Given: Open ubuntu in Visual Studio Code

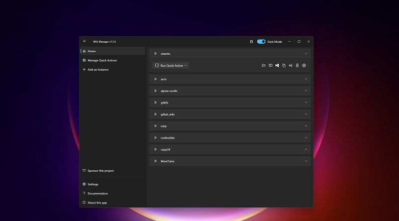Looking at the screenshot, I should click(277, 66).
